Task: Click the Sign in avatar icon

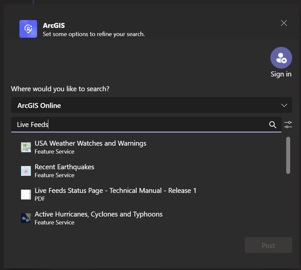Action: [281, 58]
